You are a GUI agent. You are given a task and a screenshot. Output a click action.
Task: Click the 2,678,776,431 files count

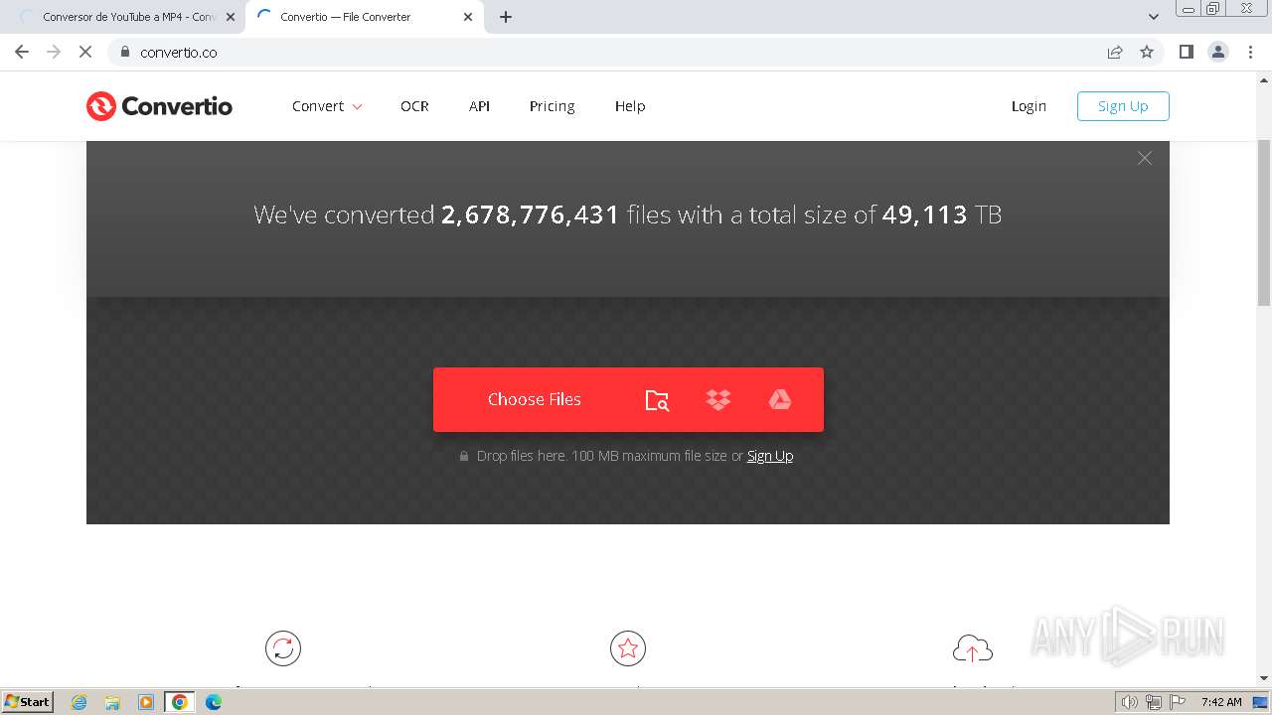tap(531, 214)
